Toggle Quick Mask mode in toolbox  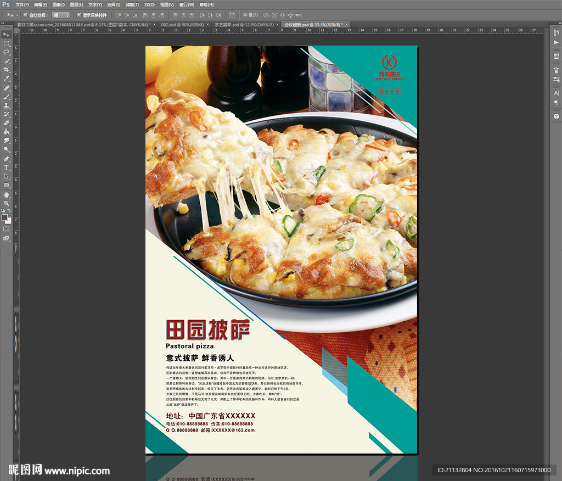(x=7, y=228)
